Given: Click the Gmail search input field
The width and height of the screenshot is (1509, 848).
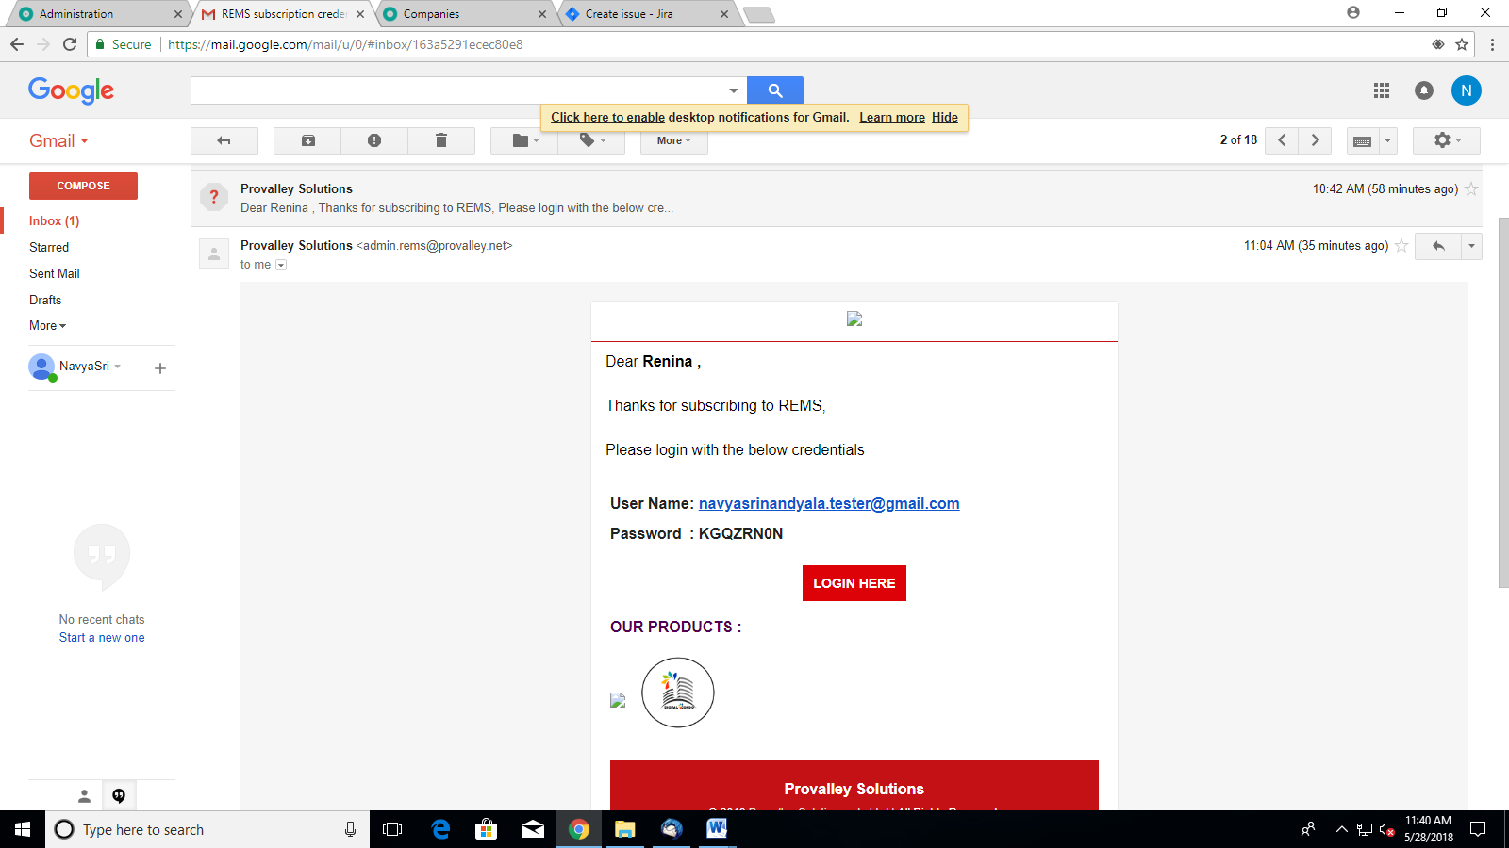Looking at the screenshot, I should [x=457, y=90].
